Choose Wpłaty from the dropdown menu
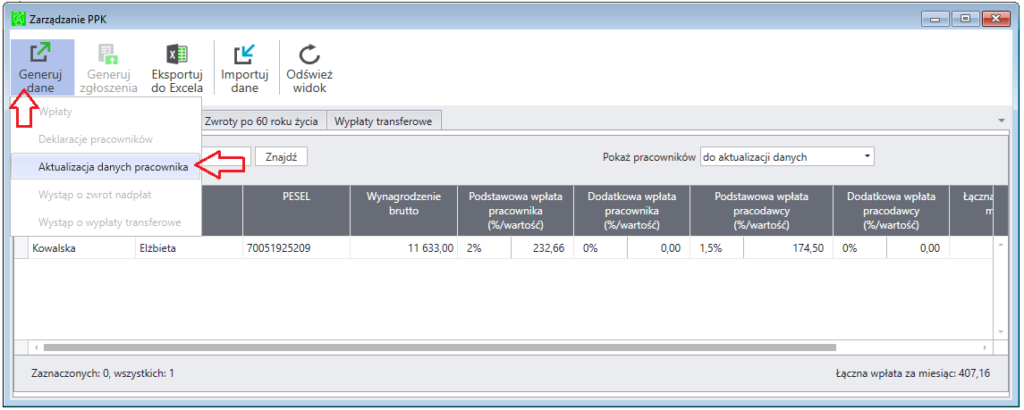Image resolution: width=1024 pixels, height=410 pixels. click(x=106, y=112)
